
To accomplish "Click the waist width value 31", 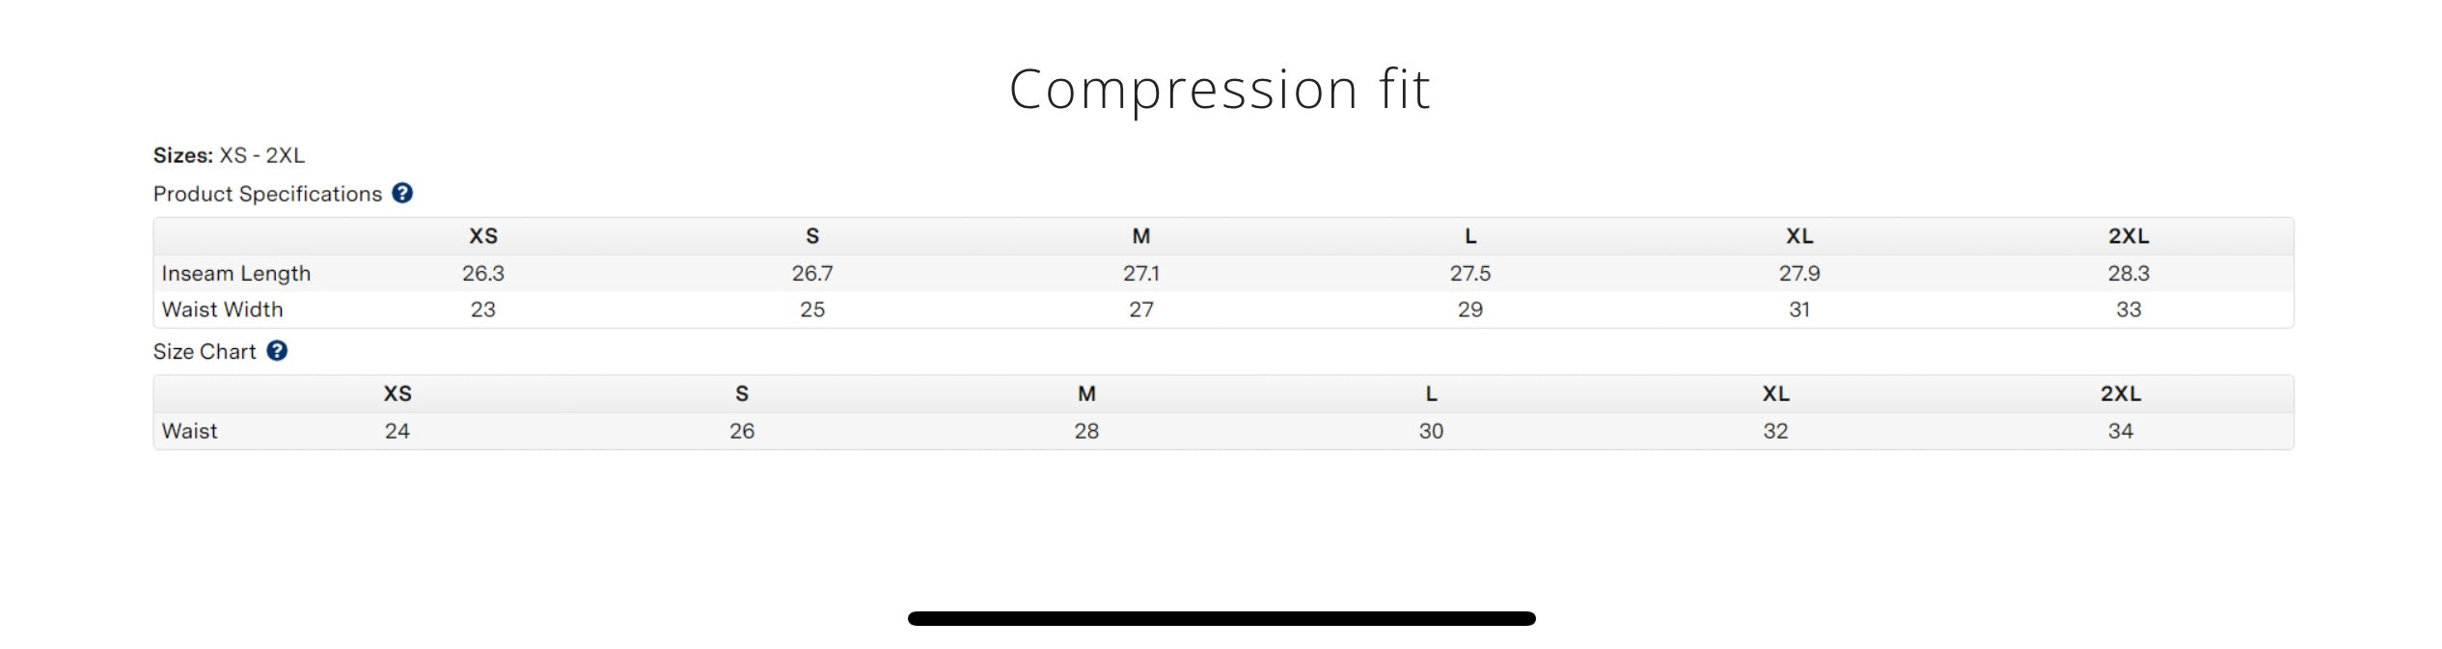I will pos(1798,310).
